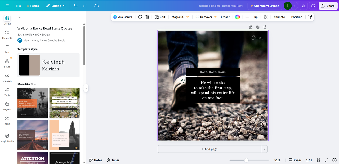
Task: Click the rainbow color picker circle
Action: pos(238,17)
